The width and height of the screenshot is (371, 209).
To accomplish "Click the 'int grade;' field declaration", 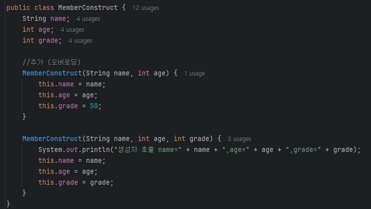I will pos(42,40).
